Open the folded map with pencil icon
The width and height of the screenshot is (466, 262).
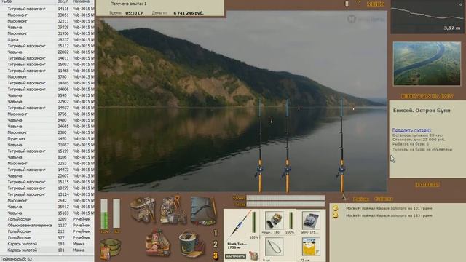tap(203, 210)
